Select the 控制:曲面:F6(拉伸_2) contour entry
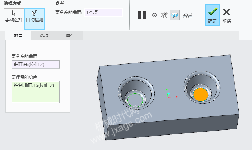252x150 pixels. pos(34,85)
